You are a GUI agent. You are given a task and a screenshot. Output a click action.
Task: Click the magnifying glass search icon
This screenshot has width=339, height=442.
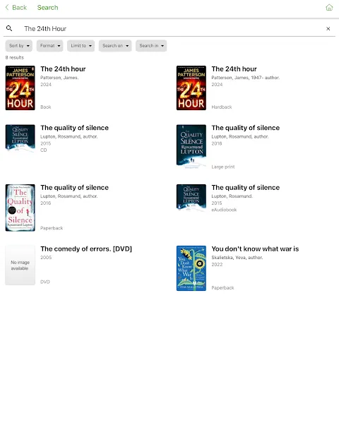click(9, 28)
